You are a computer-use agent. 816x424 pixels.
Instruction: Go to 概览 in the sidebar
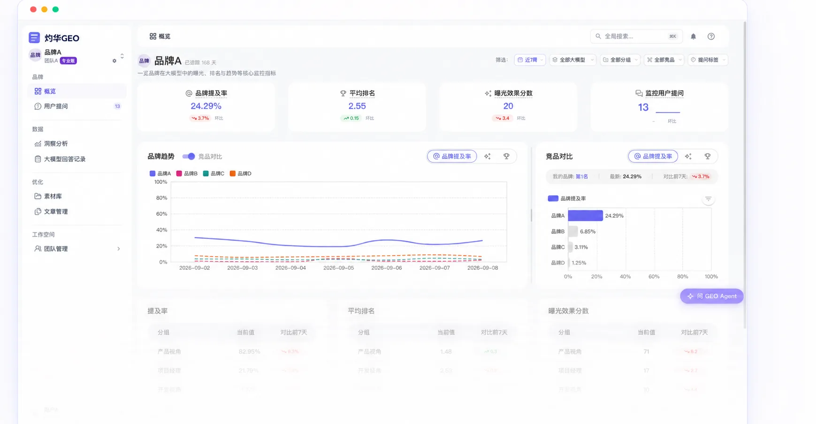coord(77,91)
